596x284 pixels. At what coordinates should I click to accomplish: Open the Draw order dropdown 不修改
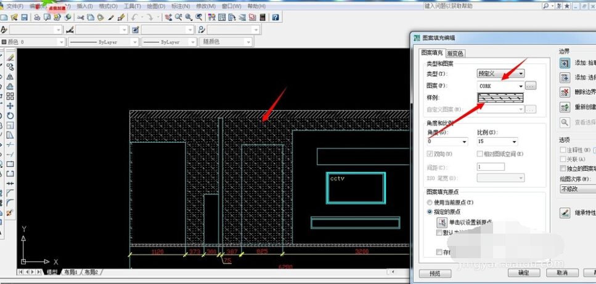(x=578, y=189)
